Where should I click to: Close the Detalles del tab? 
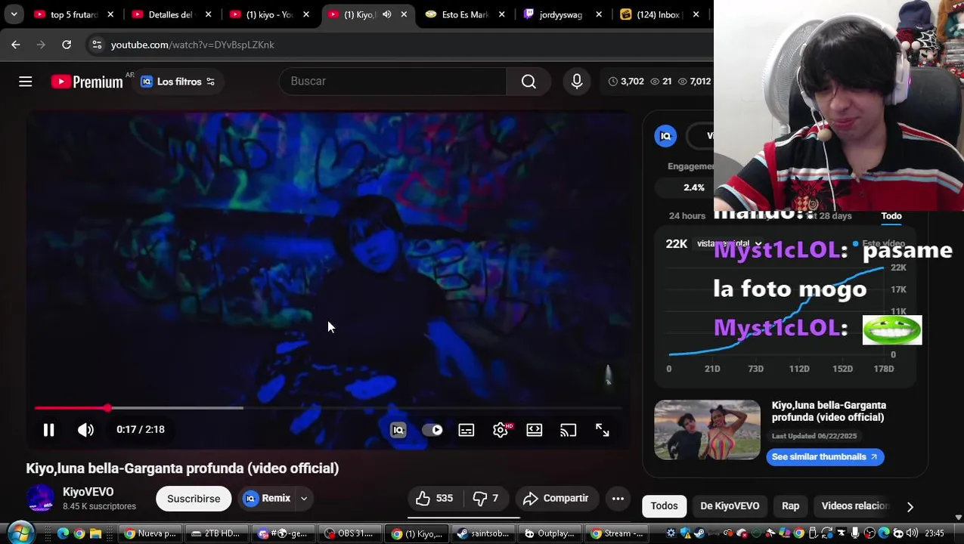(x=209, y=14)
